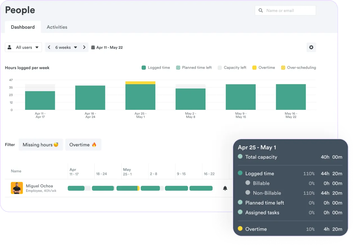357x249 pixels.
Task: Click the next period chevron arrow
Action: pos(84,47)
